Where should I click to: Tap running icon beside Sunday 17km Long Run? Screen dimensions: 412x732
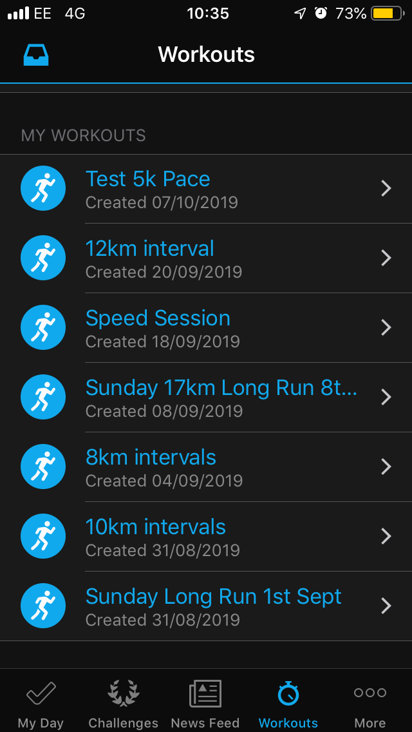click(43, 397)
